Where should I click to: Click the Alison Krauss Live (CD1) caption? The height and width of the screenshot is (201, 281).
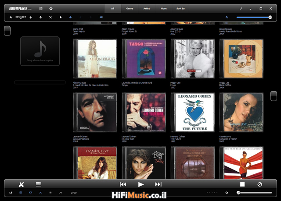177,31
